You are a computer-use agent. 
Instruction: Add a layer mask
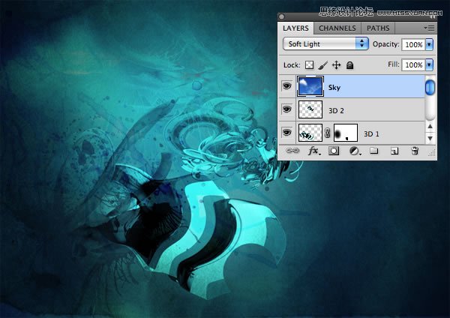click(334, 151)
